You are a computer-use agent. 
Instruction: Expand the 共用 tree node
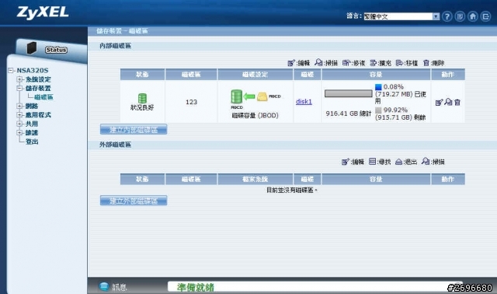pyautogui.click(x=19, y=124)
